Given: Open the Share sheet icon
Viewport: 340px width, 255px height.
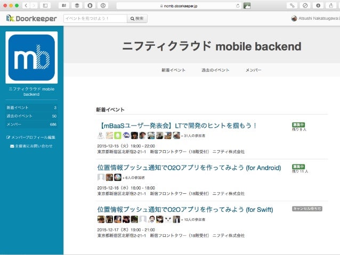Looking at the screenshot, I should (x=331, y=6).
